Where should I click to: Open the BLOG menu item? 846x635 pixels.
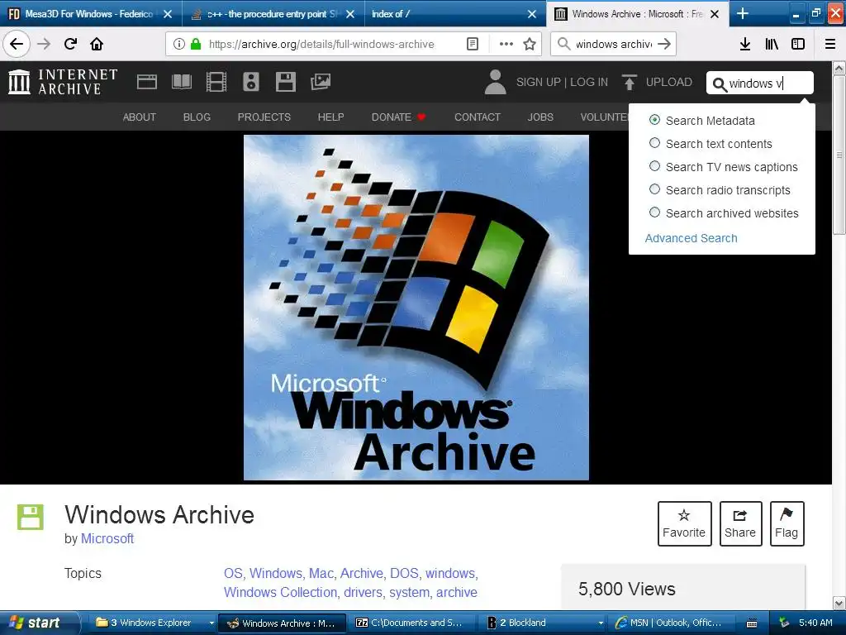point(197,117)
